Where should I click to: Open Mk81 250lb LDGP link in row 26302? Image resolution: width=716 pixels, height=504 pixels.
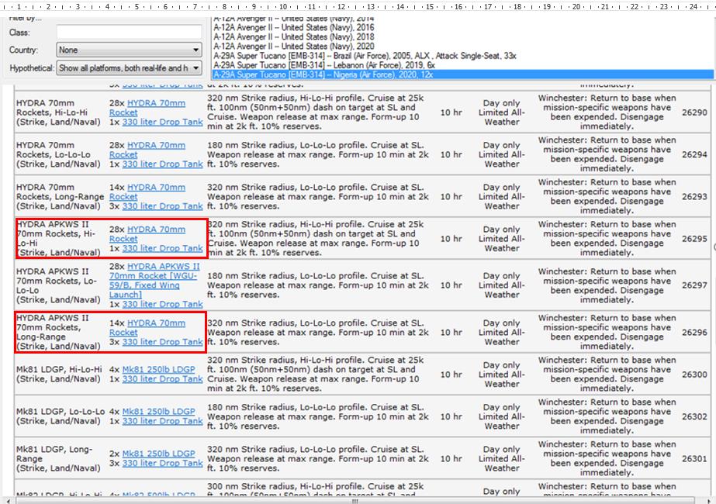pos(158,411)
